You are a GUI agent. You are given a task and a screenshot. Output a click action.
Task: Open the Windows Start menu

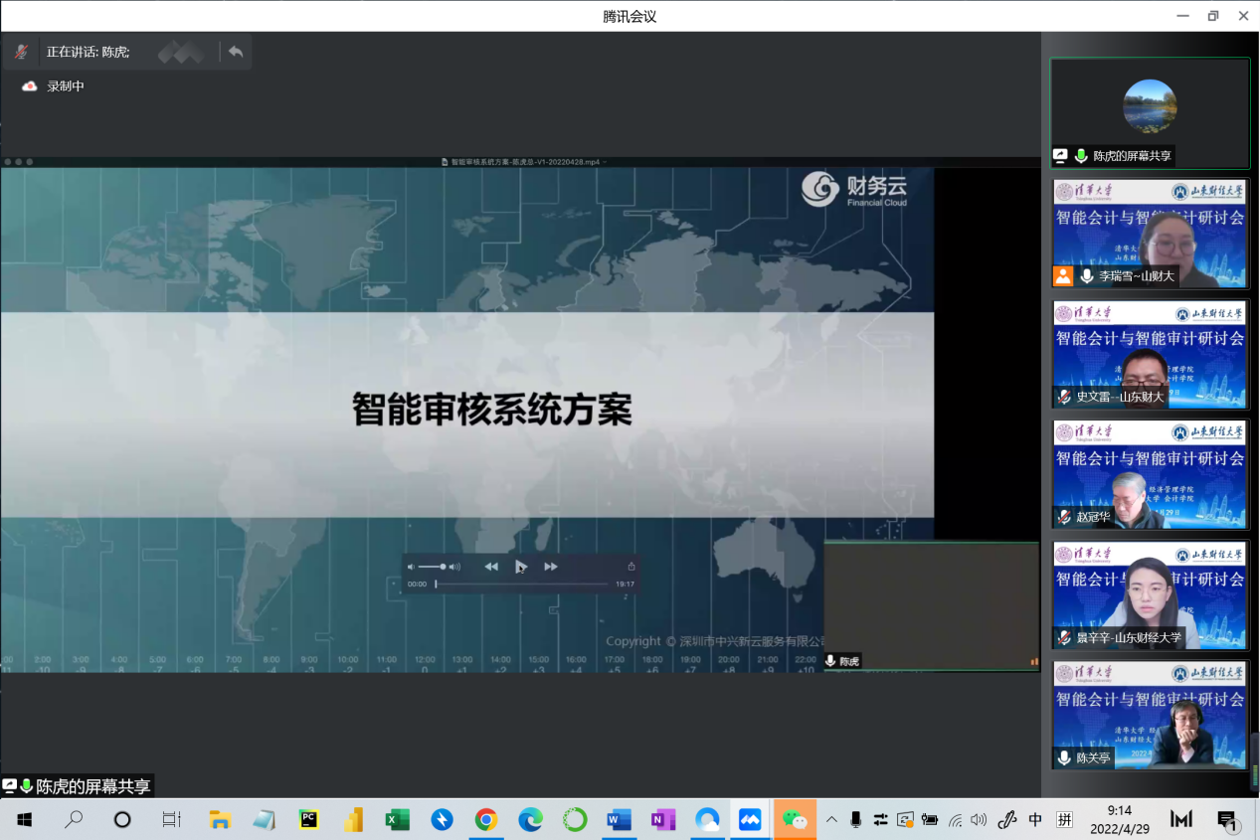point(24,820)
